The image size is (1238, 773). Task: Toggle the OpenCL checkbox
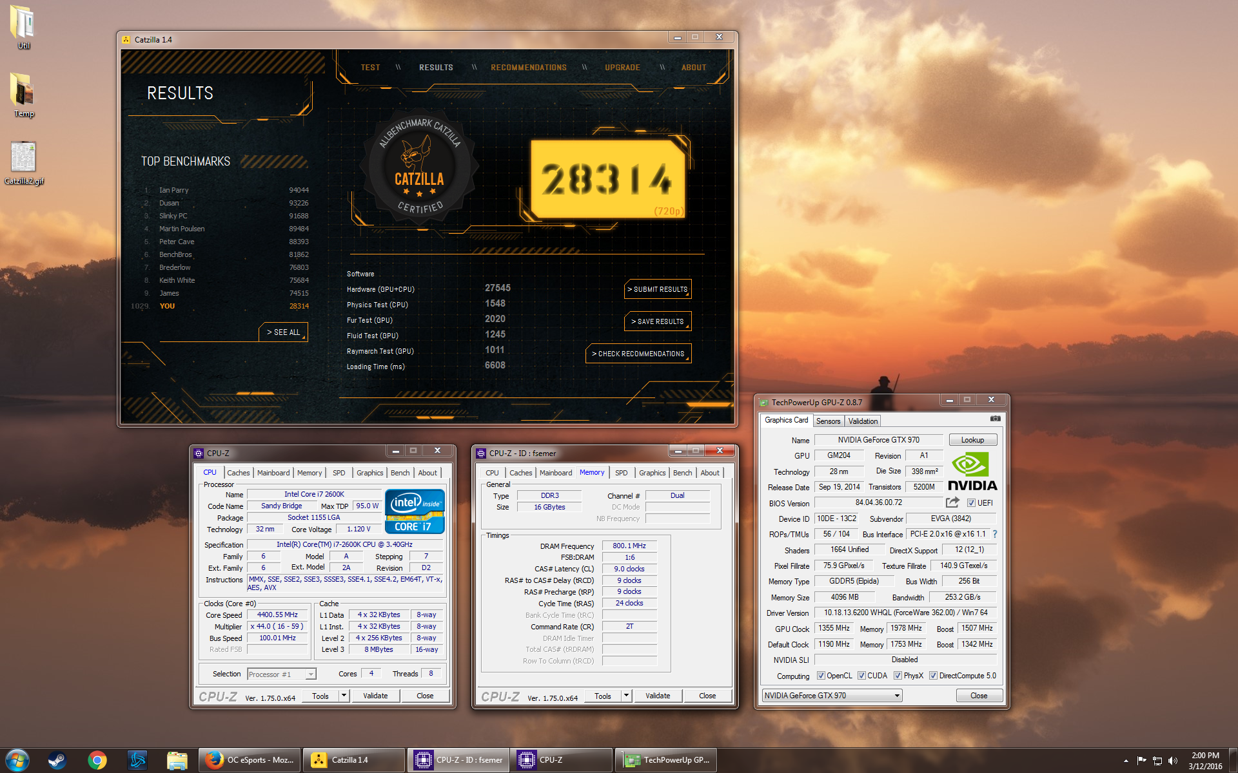tap(821, 676)
